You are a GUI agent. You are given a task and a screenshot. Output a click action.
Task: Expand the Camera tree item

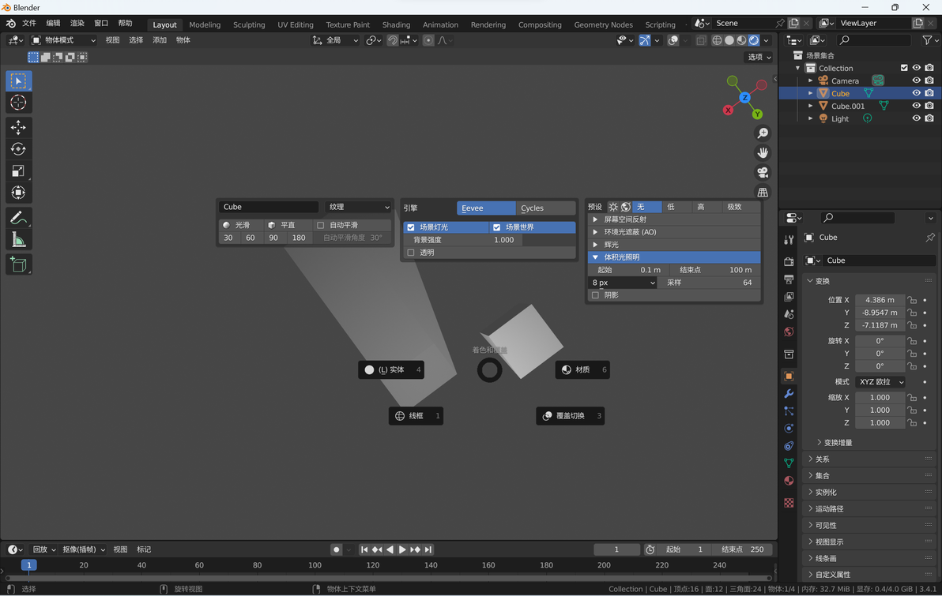pos(811,81)
